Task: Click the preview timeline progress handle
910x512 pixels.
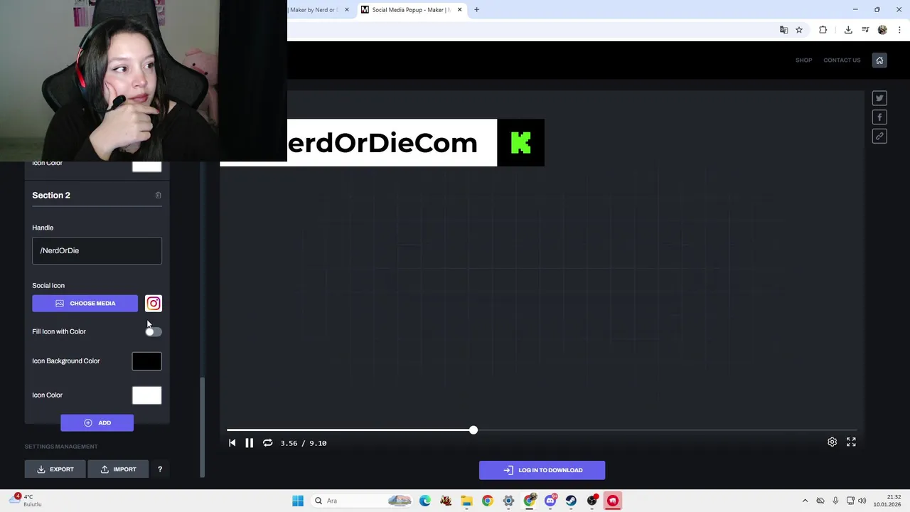Action: [x=473, y=430]
